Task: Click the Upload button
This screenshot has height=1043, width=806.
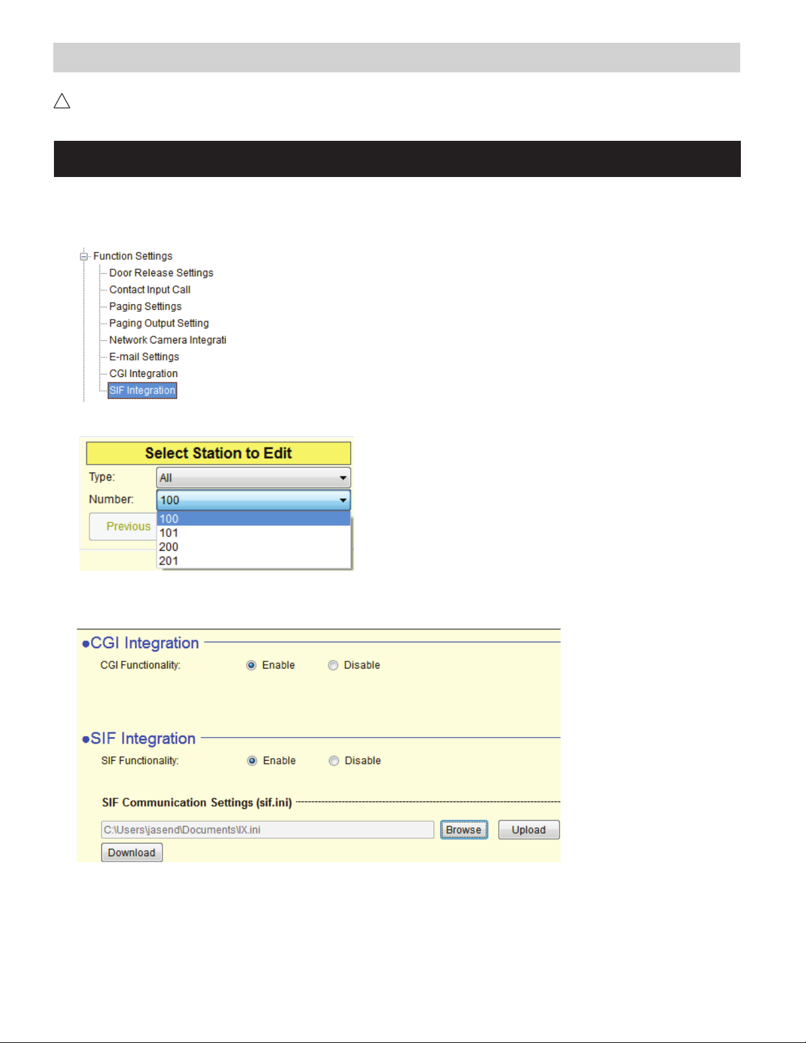Action: pyautogui.click(x=528, y=830)
